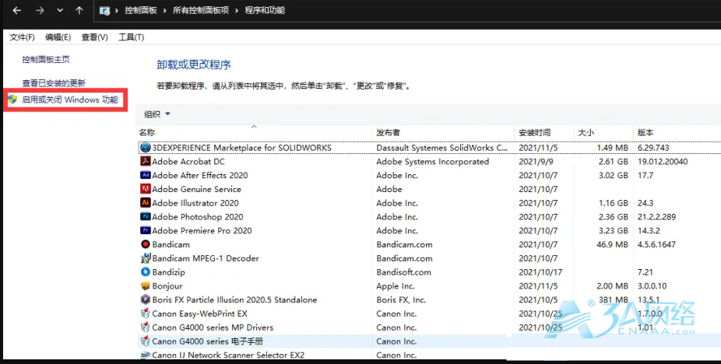The width and height of the screenshot is (721, 364).
Task: Select Boris FX Particle Illusion 2020.5 Standalone
Action: click(x=234, y=299)
